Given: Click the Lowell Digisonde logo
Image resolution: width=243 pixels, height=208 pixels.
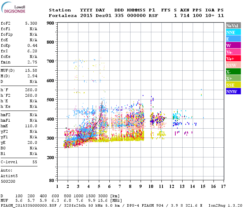Looking at the screenshot, I should [14, 9].
